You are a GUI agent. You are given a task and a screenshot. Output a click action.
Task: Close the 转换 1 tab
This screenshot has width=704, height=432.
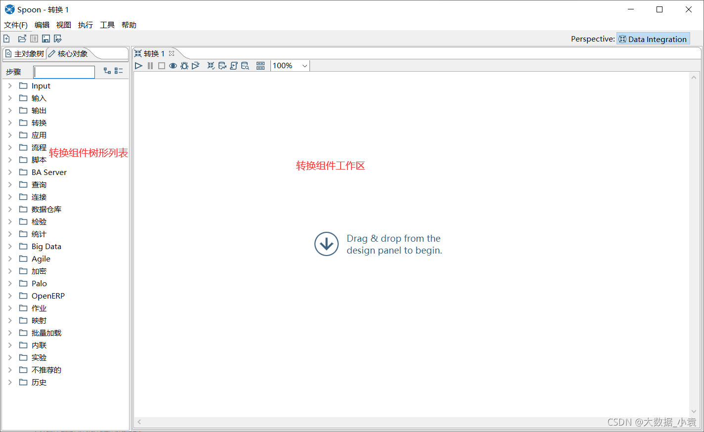point(172,53)
